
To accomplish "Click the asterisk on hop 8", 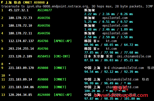I will [10, 64].
